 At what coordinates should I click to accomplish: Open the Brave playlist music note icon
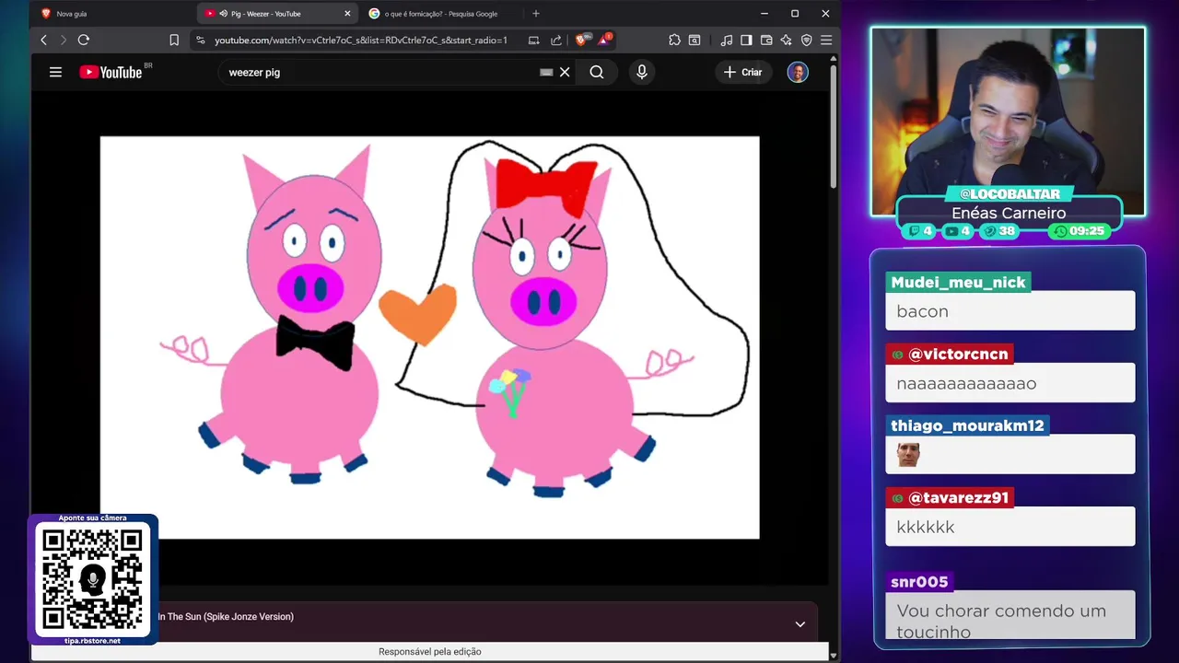click(x=727, y=40)
